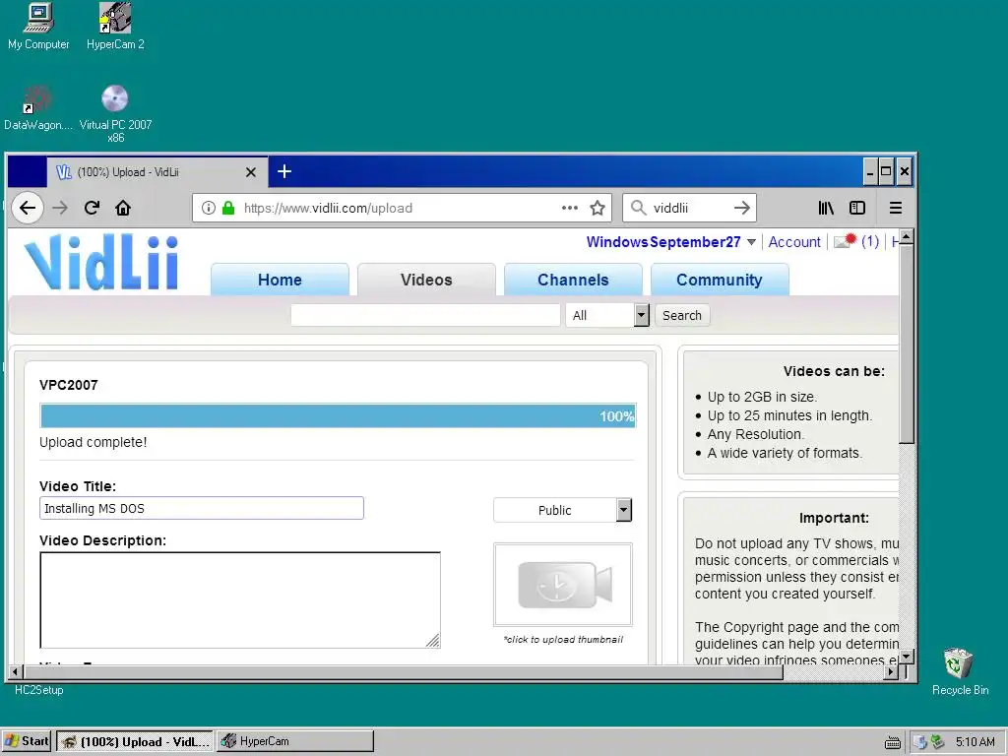Click the VidLii site search input
This screenshot has height=756, width=1008.
point(425,315)
